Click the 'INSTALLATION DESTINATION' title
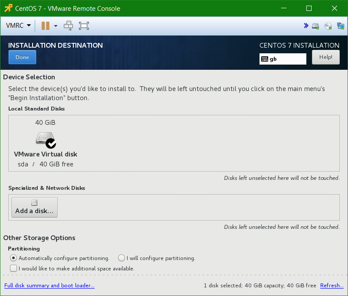Screen dimensions: 348x296 (x=56, y=46)
